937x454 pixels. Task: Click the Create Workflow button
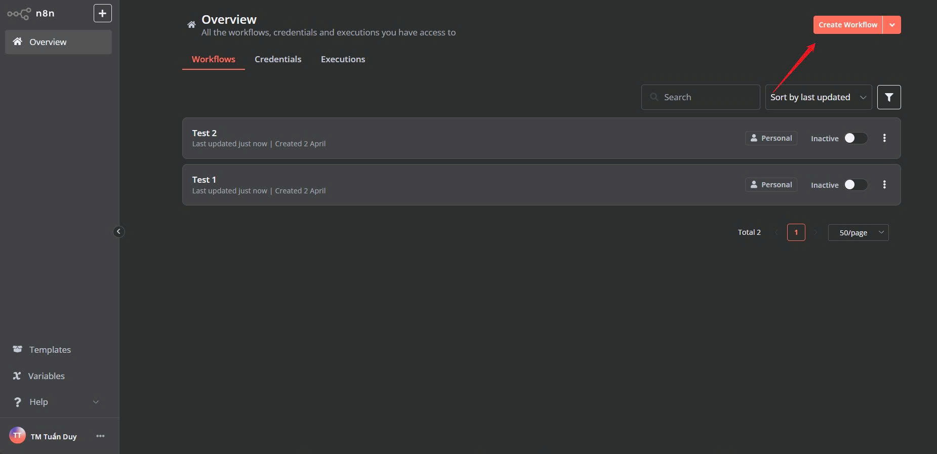(848, 25)
